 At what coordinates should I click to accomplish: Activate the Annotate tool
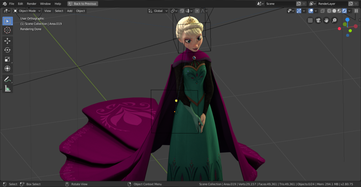(x=8, y=79)
